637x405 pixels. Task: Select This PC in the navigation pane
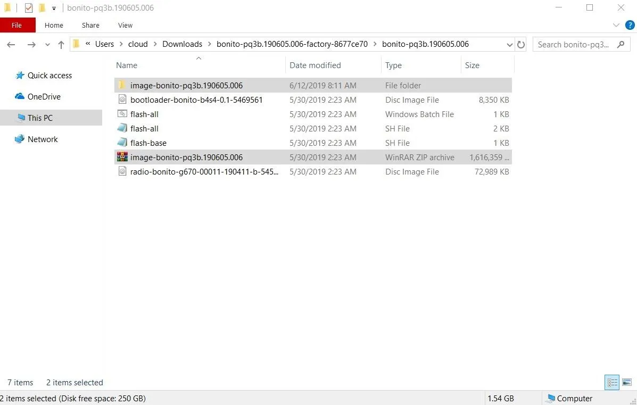coord(40,118)
